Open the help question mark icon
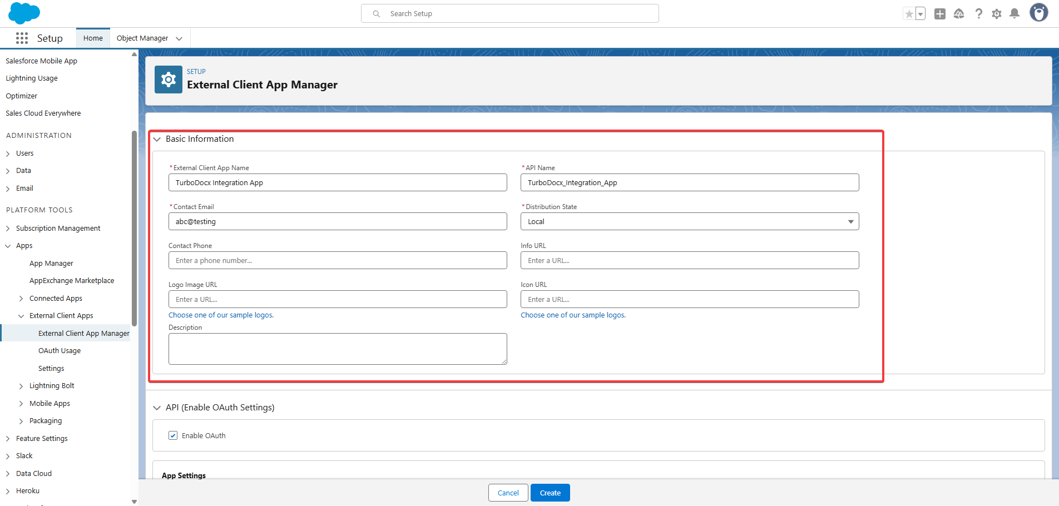The image size is (1059, 506). pyautogui.click(x=978, y=14)
